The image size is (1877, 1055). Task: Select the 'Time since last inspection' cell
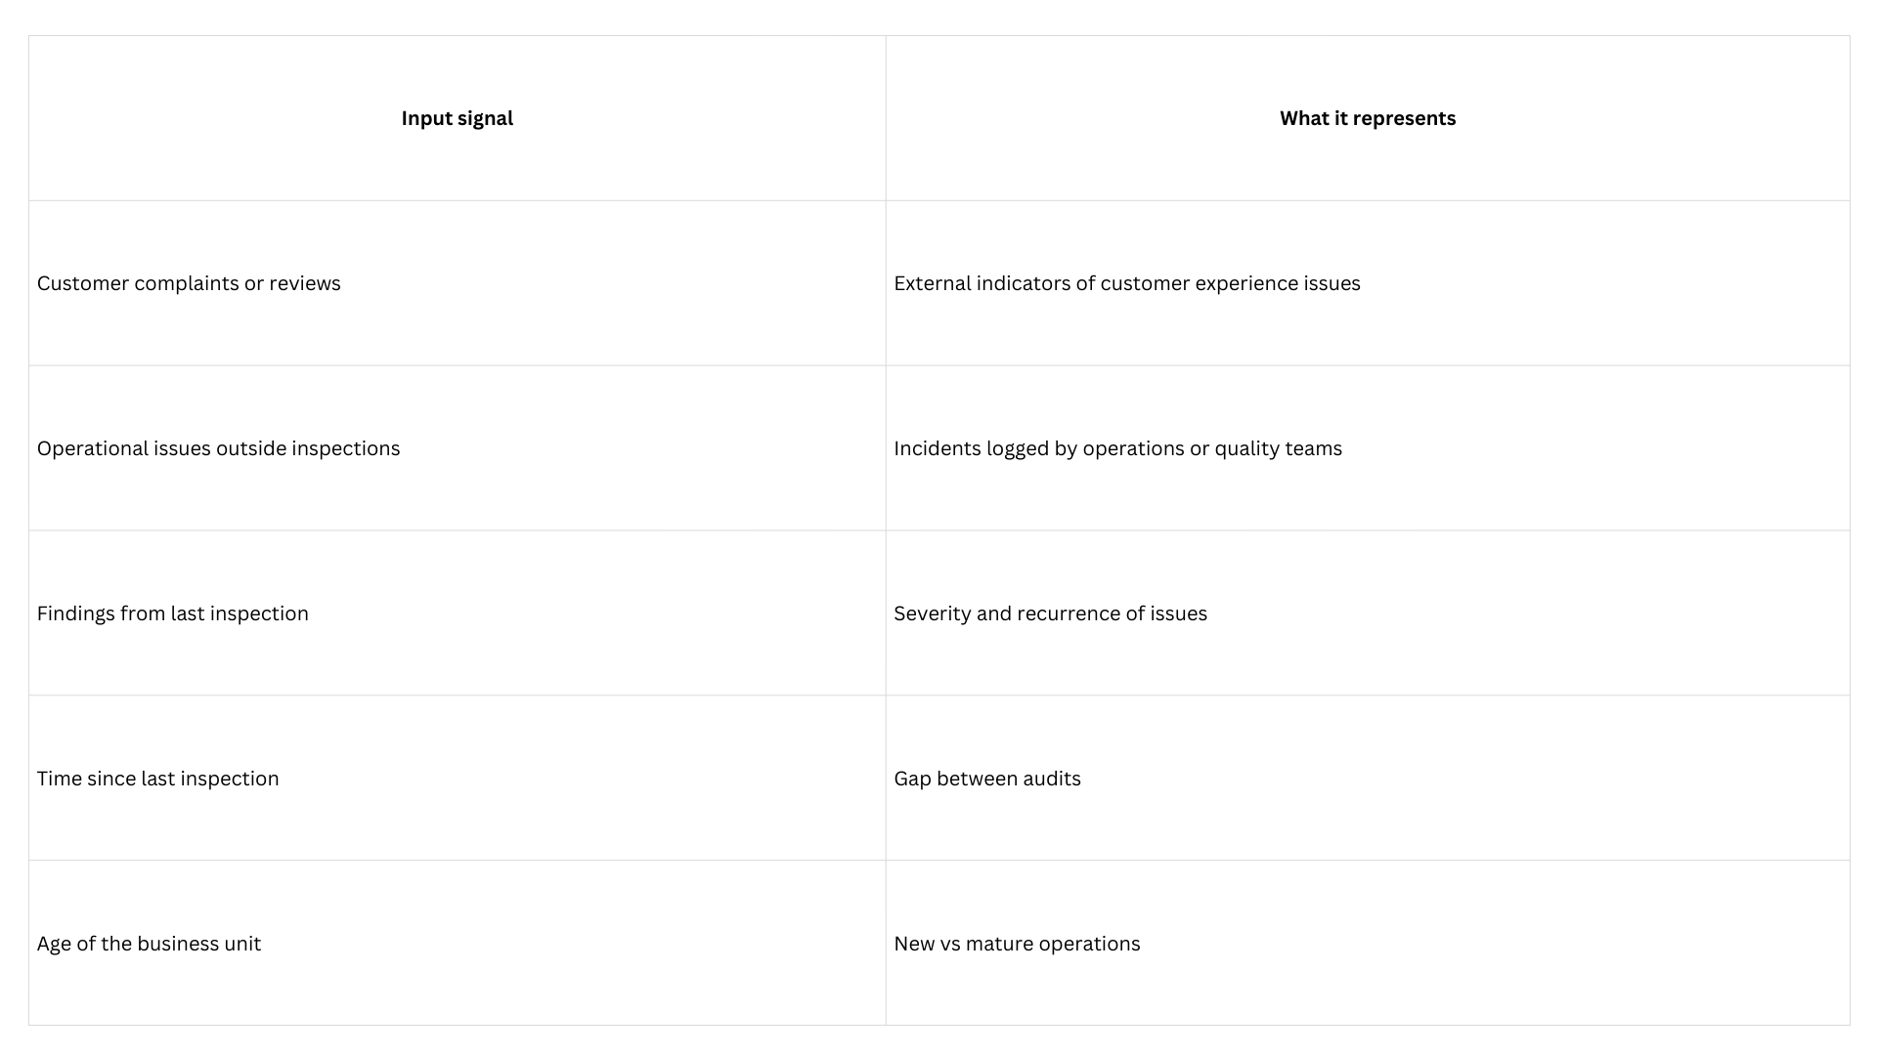pos(157,779)
